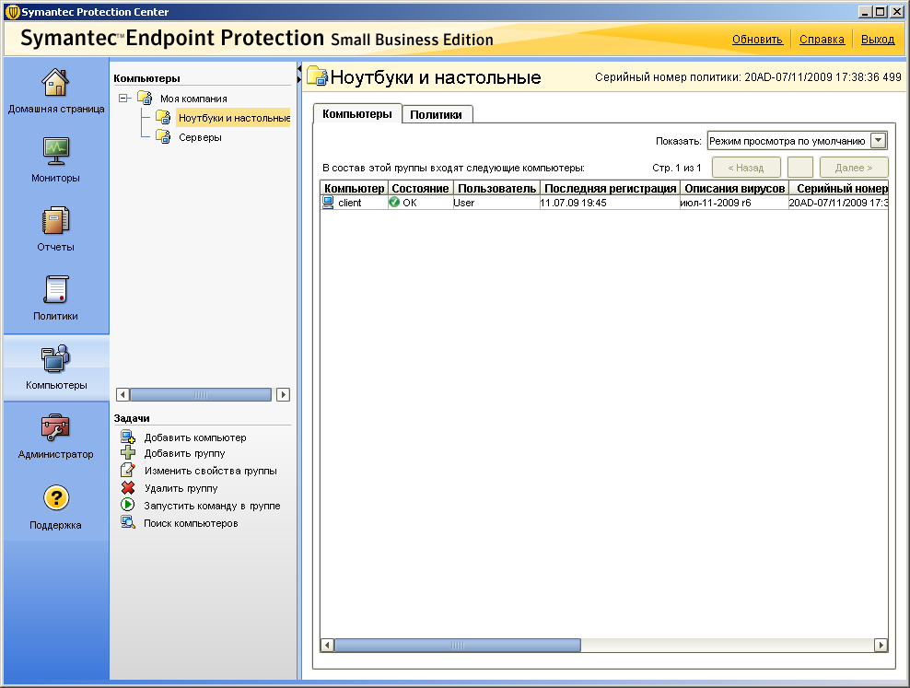Select the Серверы group in tree
Viewport: 910px width, 688px height.
click(199, 137)
